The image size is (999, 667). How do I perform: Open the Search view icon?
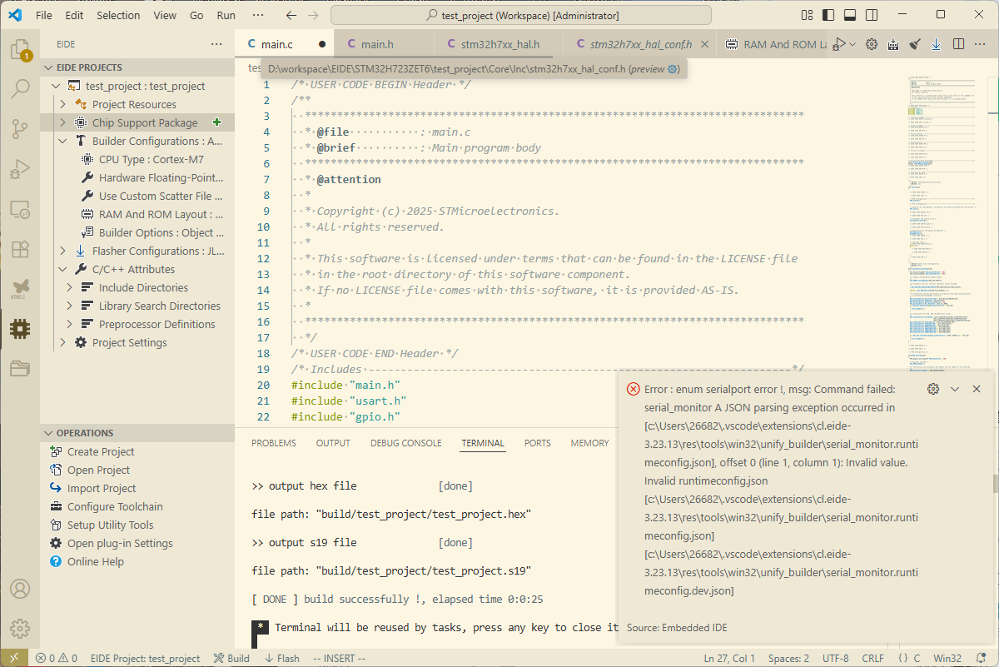tap(20, 88)
